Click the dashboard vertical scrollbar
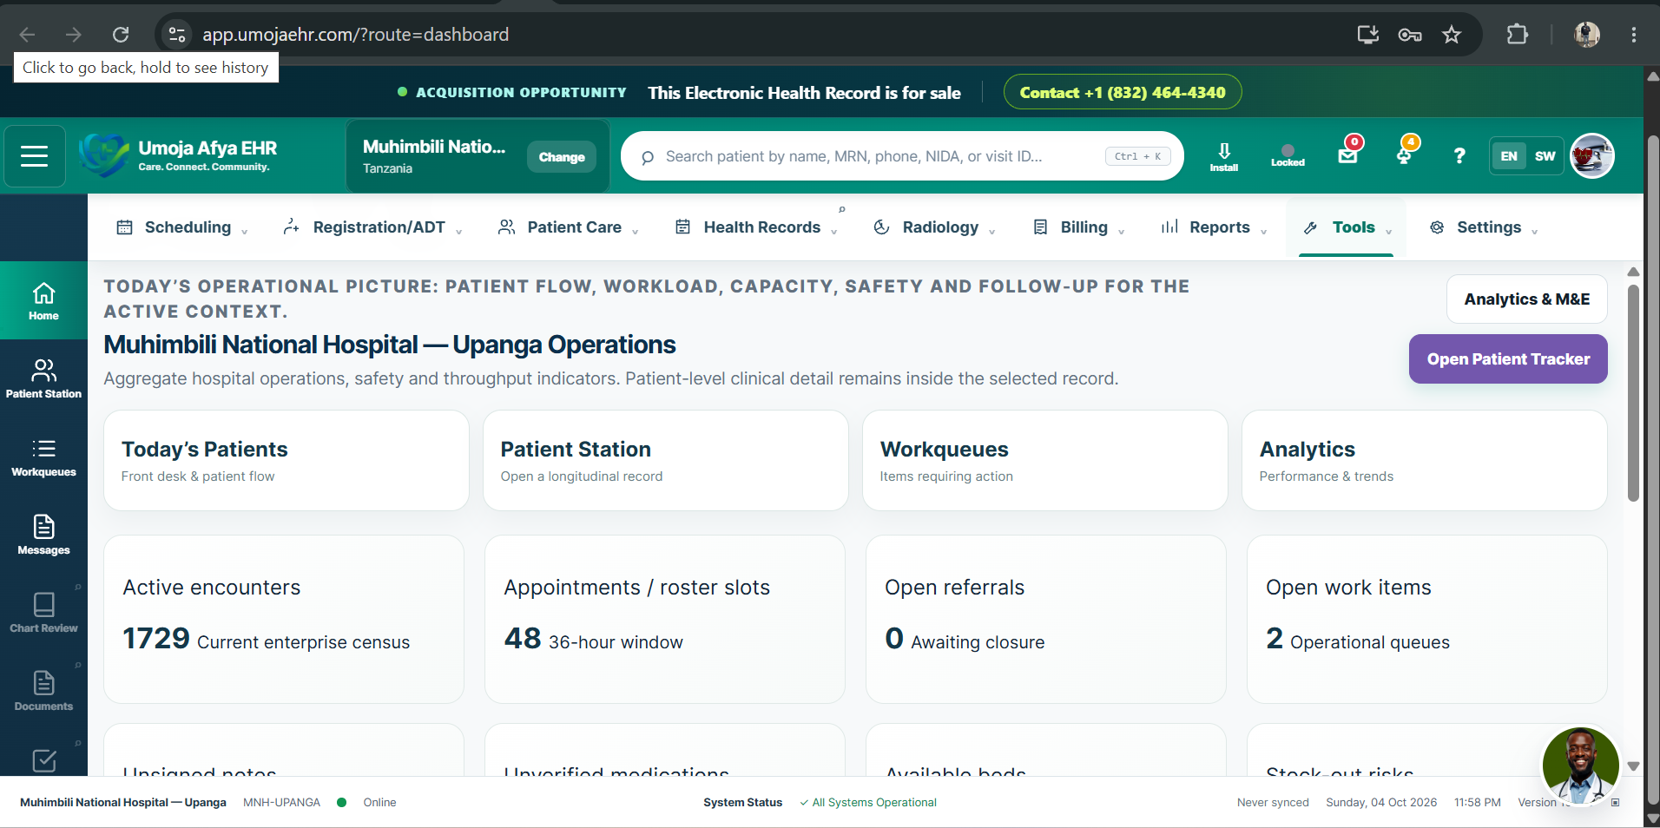The width and height of the screenshot is (1660, 828). (1633, 392)
